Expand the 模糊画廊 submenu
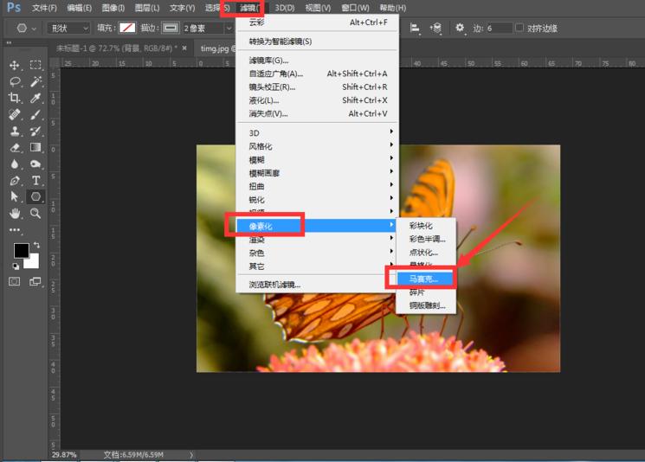The height and width of the screenshot is (462, 645). 316,173
